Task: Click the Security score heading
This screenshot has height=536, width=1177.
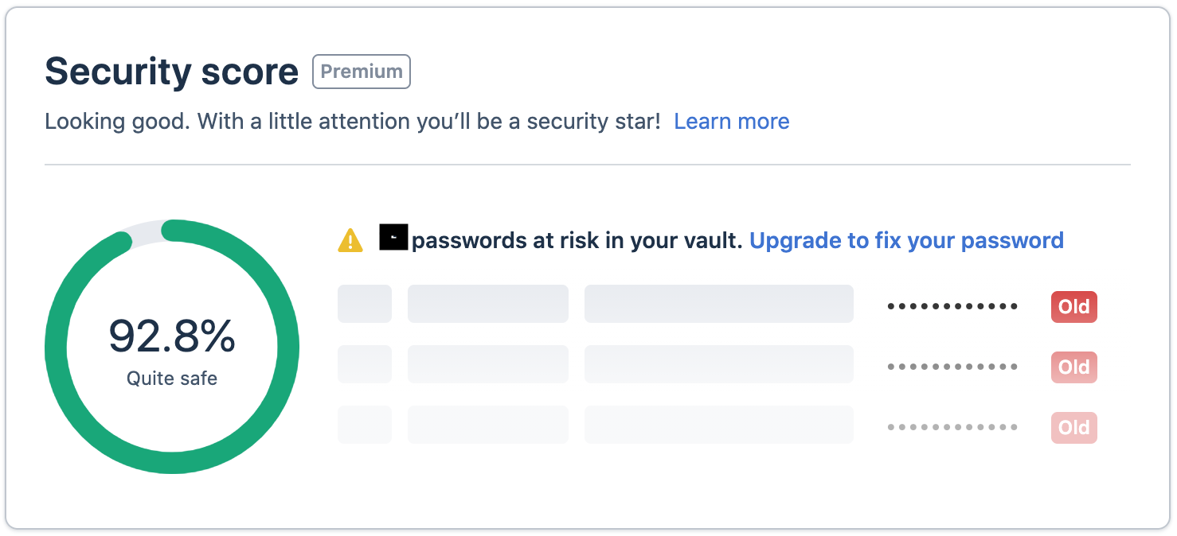Action: pyautogui.click(x=172, y=72)
